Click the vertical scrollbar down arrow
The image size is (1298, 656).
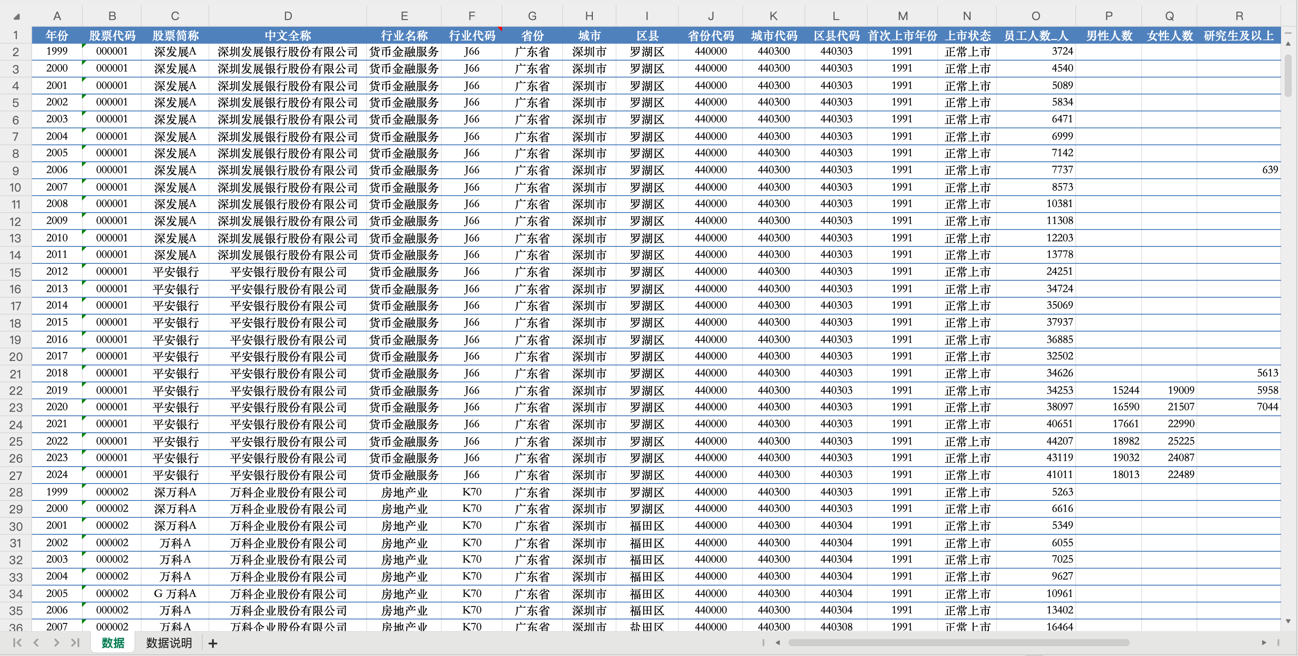(1288, 621)
